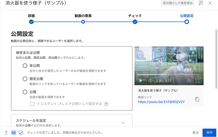
Task: Open the send feedback icon
Action: [201, 3]
